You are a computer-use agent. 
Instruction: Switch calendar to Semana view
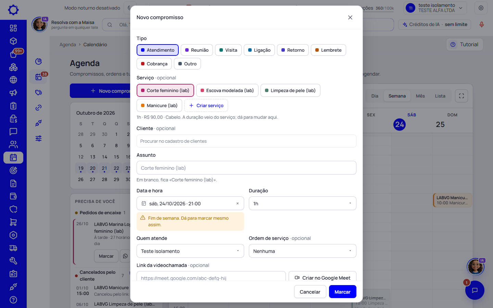tap(397, 96)
